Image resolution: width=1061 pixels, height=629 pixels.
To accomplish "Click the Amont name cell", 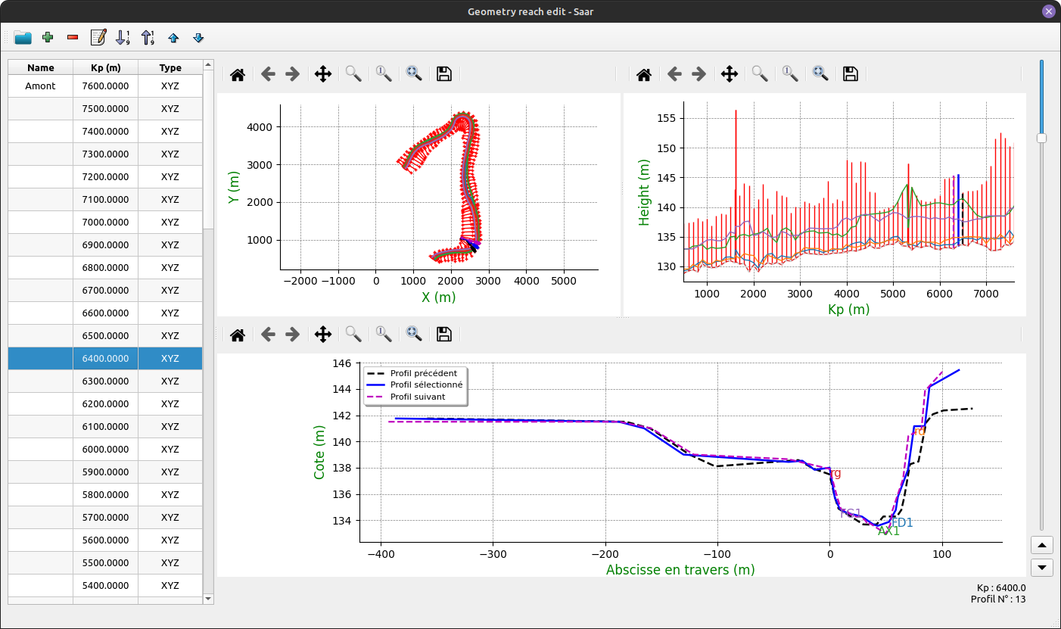I will tap(40, 86).
